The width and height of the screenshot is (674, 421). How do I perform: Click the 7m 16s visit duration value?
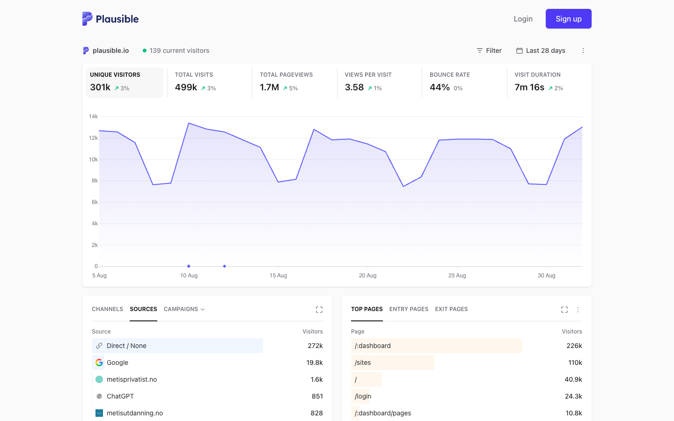[x=529, y=87]
